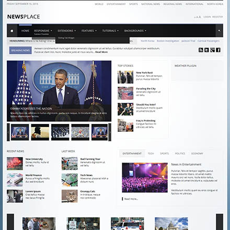Expand the Responsive menu dropdown
Viewport: 230px width, 230px height.
pos(43,31)
